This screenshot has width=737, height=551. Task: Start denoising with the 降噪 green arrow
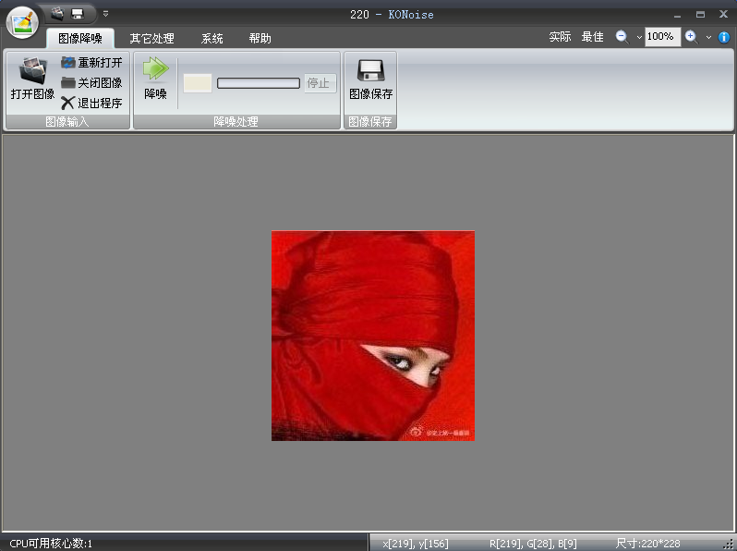(x=155, y=71)
